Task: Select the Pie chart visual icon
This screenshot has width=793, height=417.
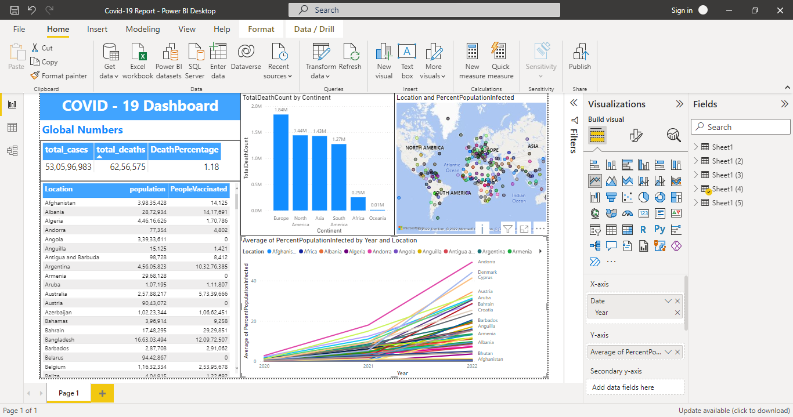Action: pyautogui.click(x=643, y=197)
